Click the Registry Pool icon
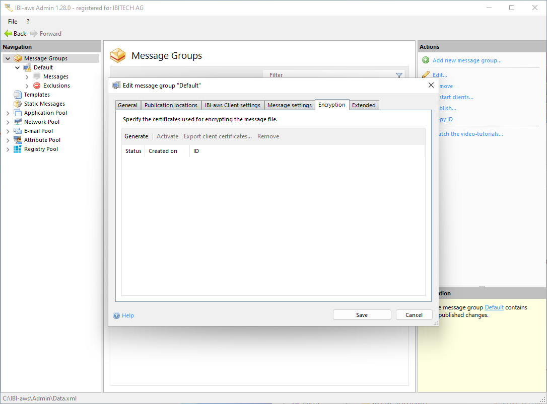Viewport: 547px width, 404px height. [18, 149]
